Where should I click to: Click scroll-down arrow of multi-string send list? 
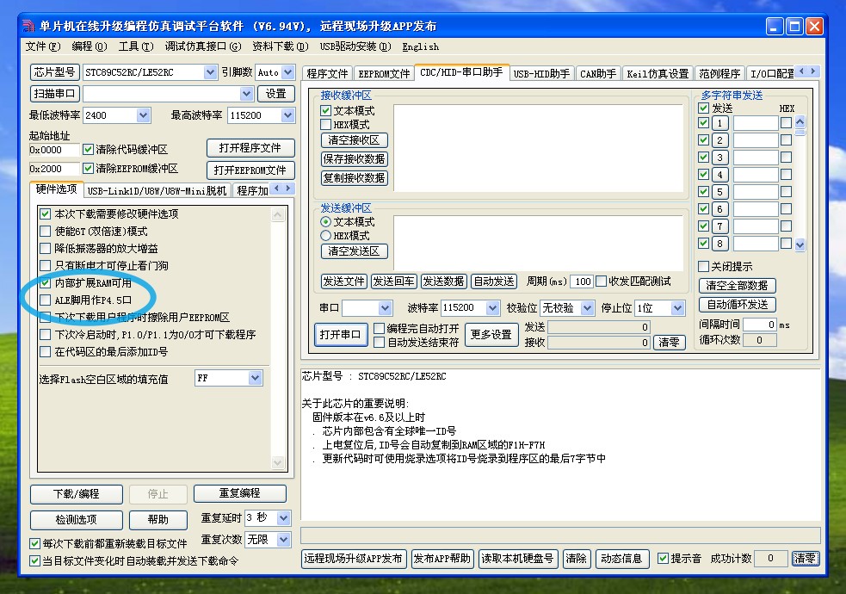(x=800, y=244)
